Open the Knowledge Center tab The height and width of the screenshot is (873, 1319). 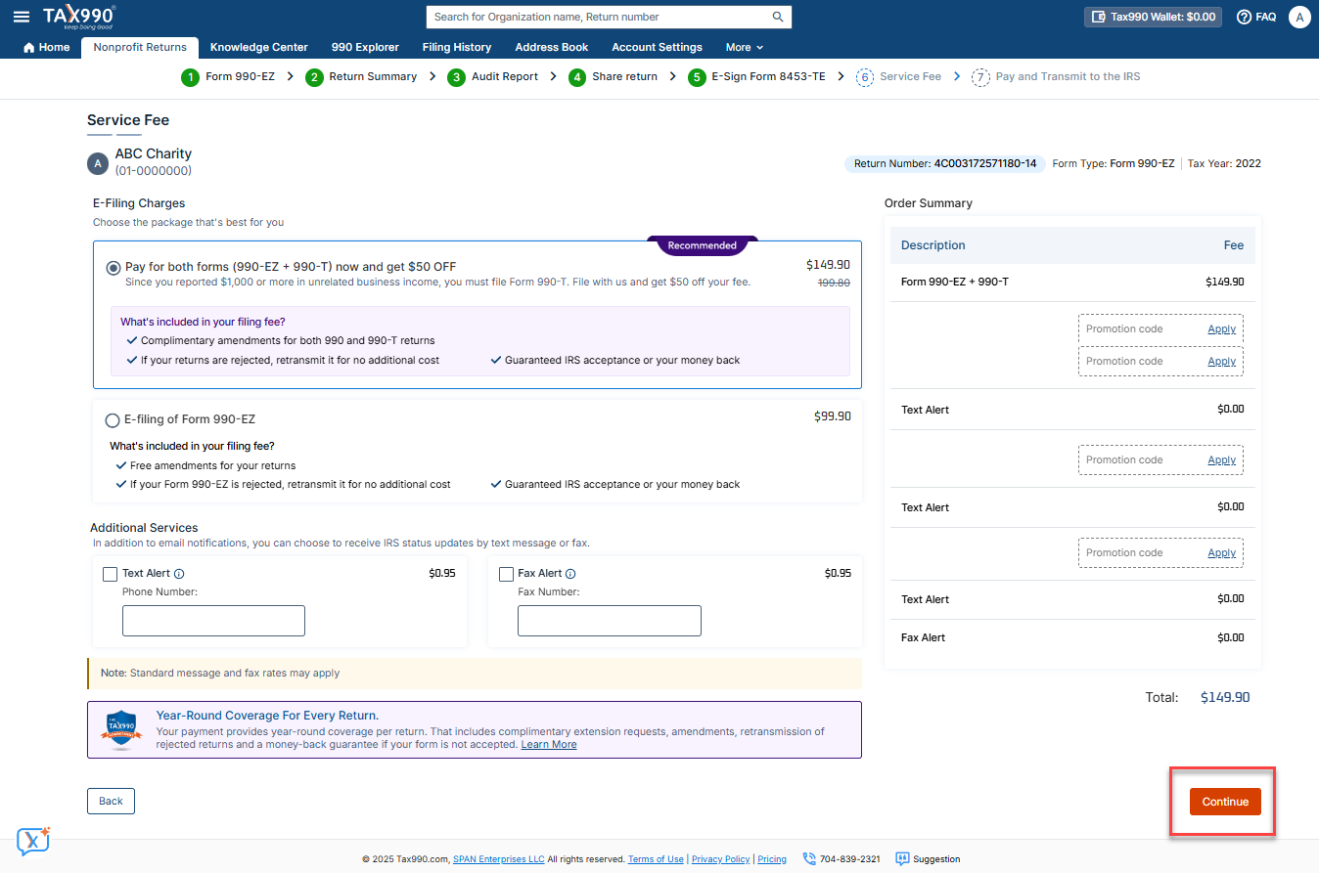coord(259,47)
